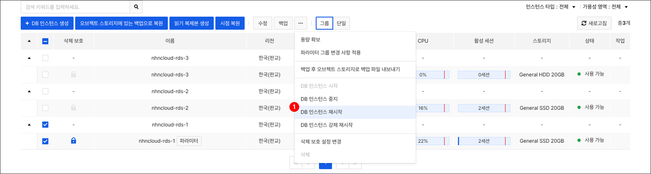Image resolution: width=651 pixels, height=174 pixels.
Task: Select 파라미터 그룹 변경 사항 적용
Action: click(355, 52)
